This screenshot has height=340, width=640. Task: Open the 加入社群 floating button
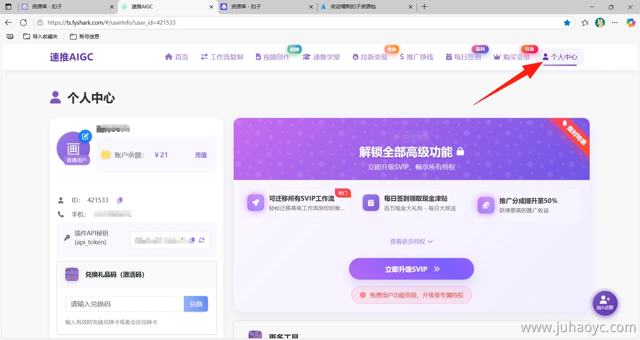605,303
